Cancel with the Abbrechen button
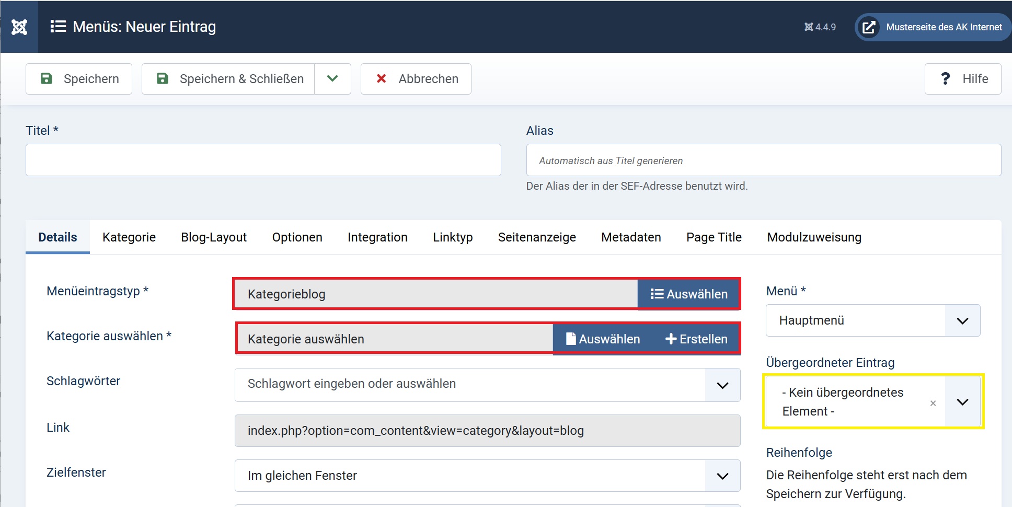The image size is (1012, 507). tap(416, 79)
